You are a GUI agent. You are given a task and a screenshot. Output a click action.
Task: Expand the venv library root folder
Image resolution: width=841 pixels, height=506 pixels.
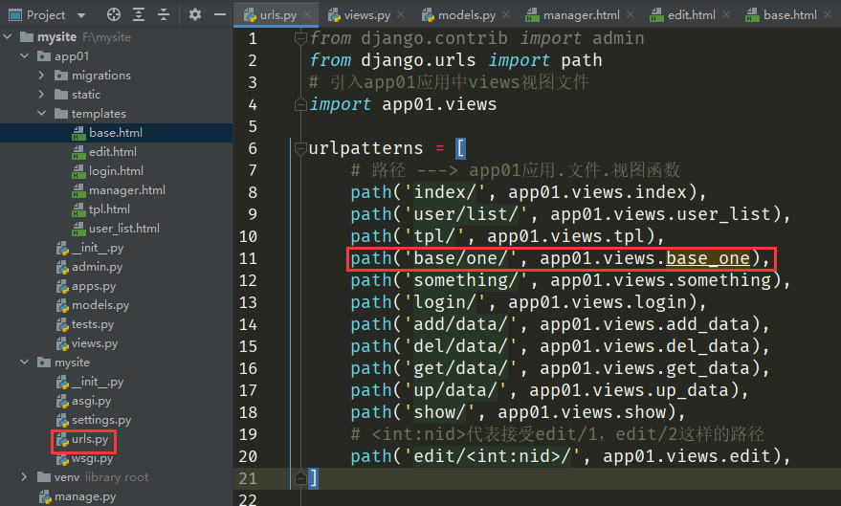coord(25,477)
